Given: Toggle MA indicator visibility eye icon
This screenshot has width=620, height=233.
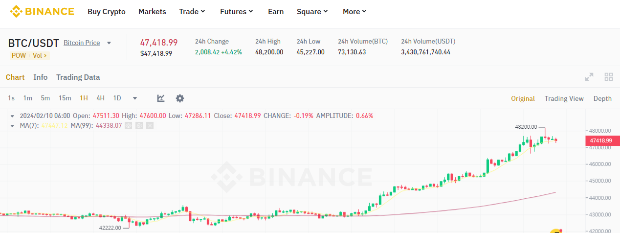Looking at the screenshot, I should tap(129, 126).
